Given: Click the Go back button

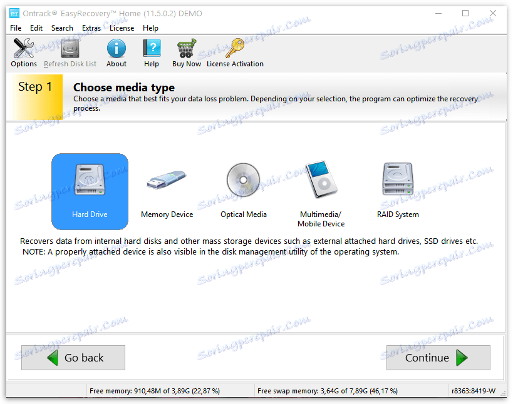Looking at the screenshot, I should tap(73, 358).
